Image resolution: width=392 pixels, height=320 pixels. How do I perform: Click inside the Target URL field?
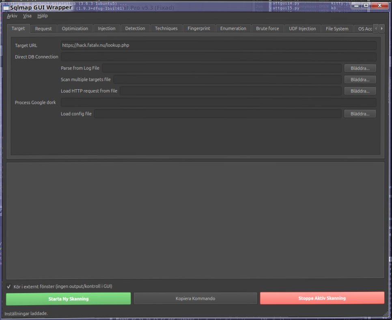point(218,45)
